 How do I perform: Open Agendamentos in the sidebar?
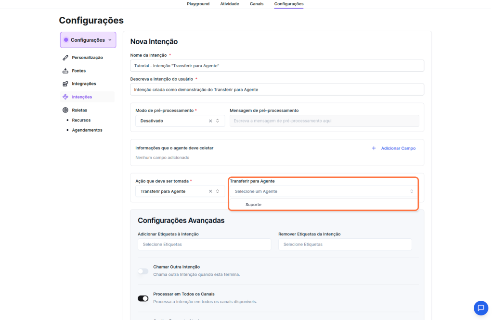[x=87, y=130]
